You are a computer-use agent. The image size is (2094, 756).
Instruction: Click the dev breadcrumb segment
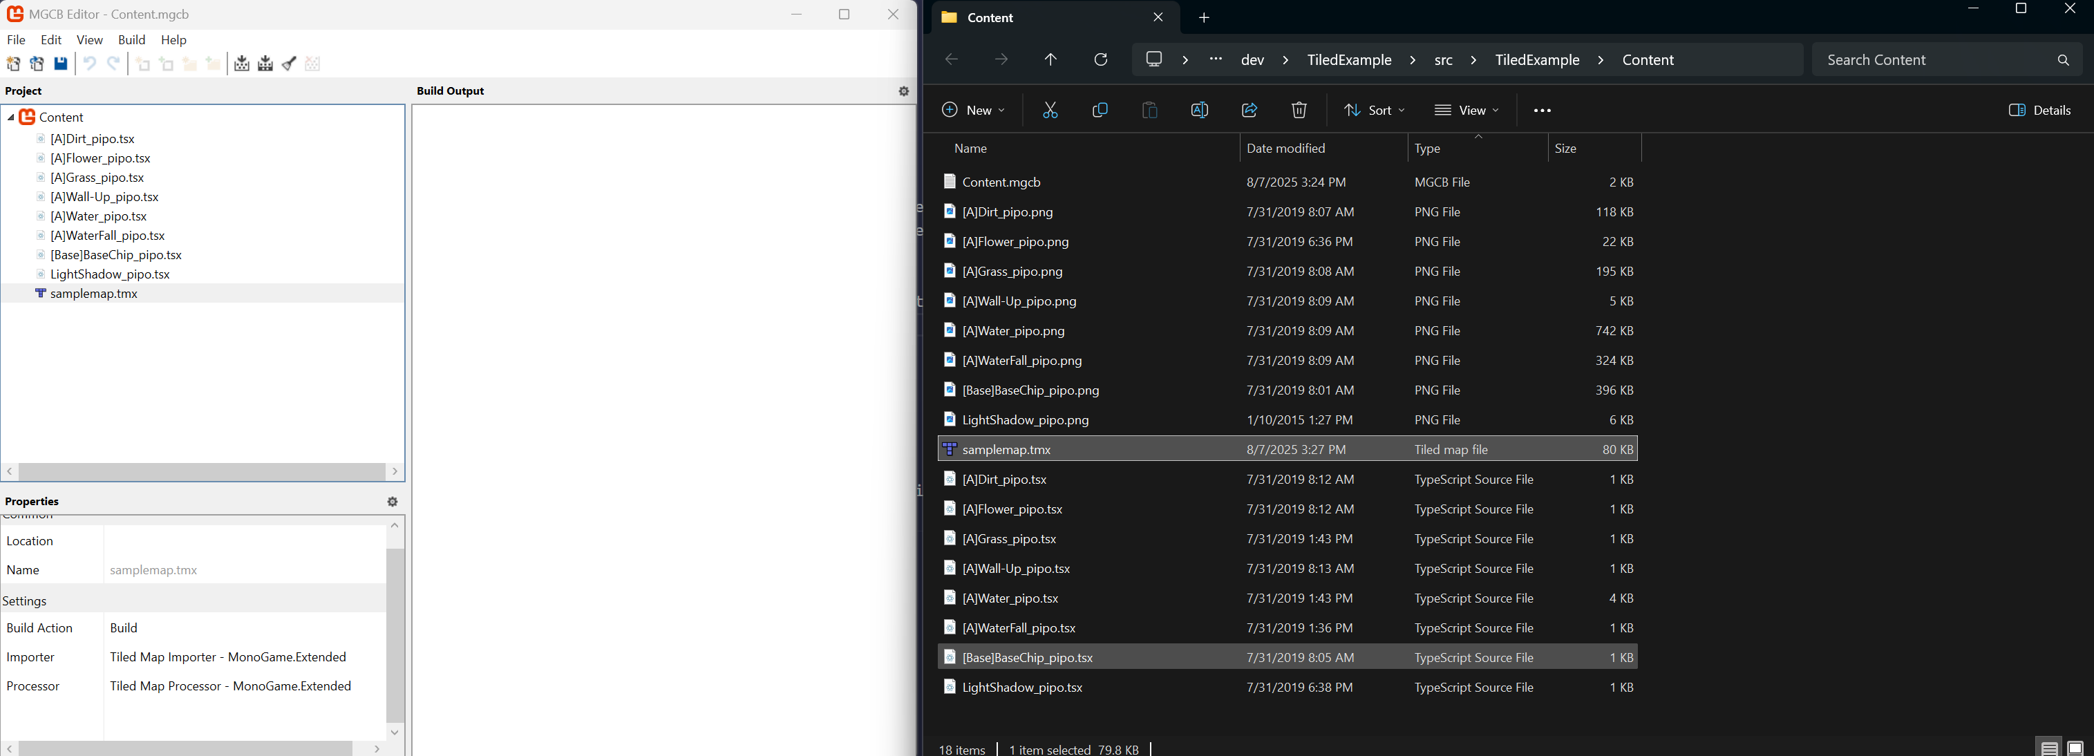coord(1253,60)
